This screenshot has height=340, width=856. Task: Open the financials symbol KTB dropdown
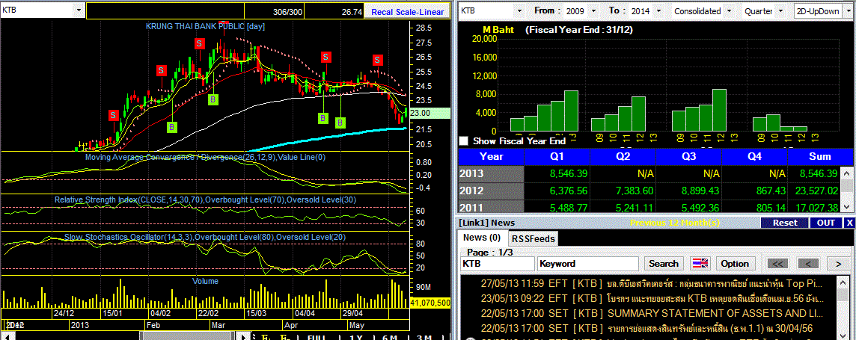click(519, 10)
